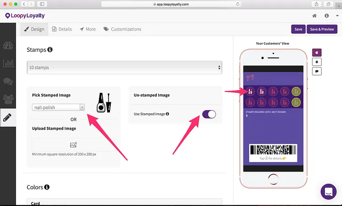
Task: Click the Un-stamped Image heading
Action: pos(152,95)
